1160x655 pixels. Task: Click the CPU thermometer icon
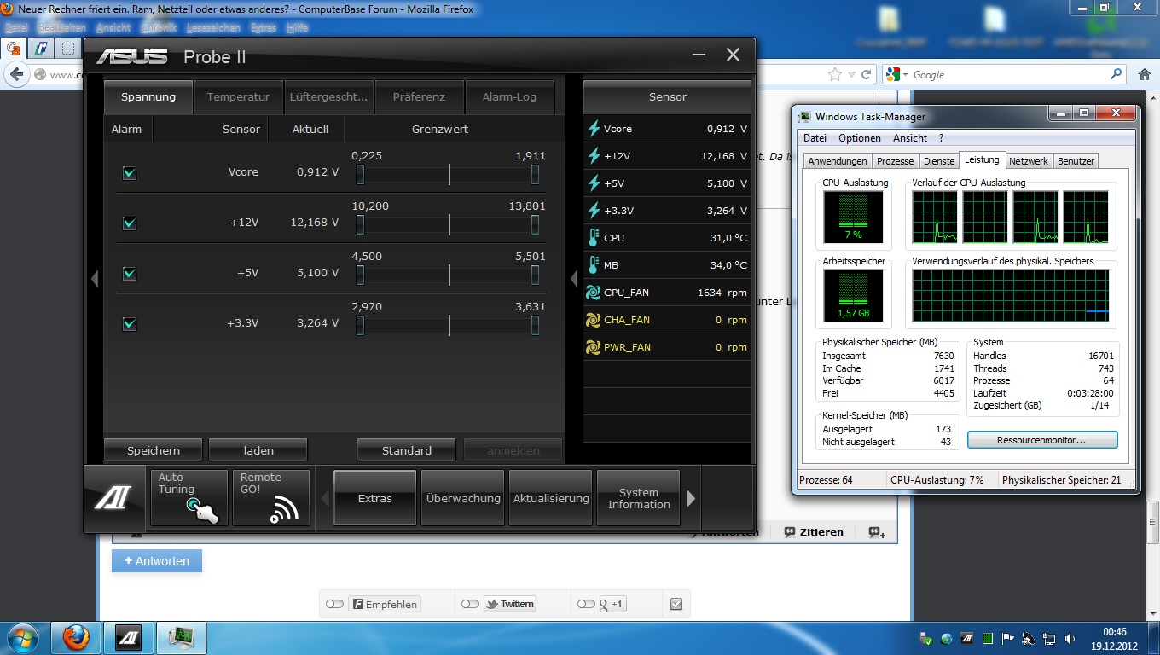point(594,238)
